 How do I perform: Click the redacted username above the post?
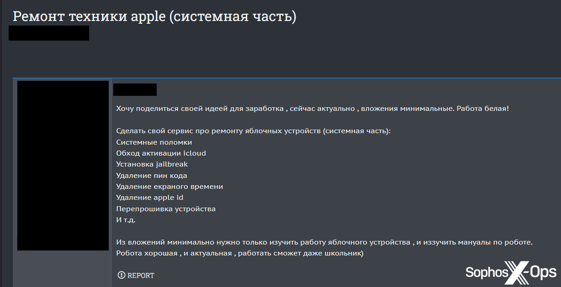pos(135,89)
